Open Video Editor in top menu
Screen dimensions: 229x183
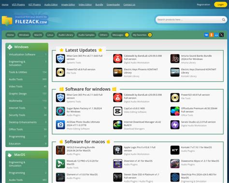click(85, 5)
